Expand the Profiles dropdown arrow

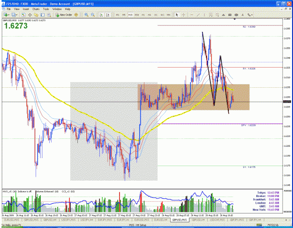17,15
